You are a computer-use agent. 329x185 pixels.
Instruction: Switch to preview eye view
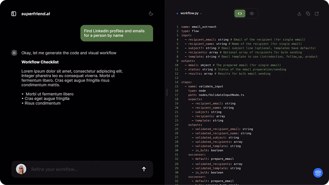point(252,13)
